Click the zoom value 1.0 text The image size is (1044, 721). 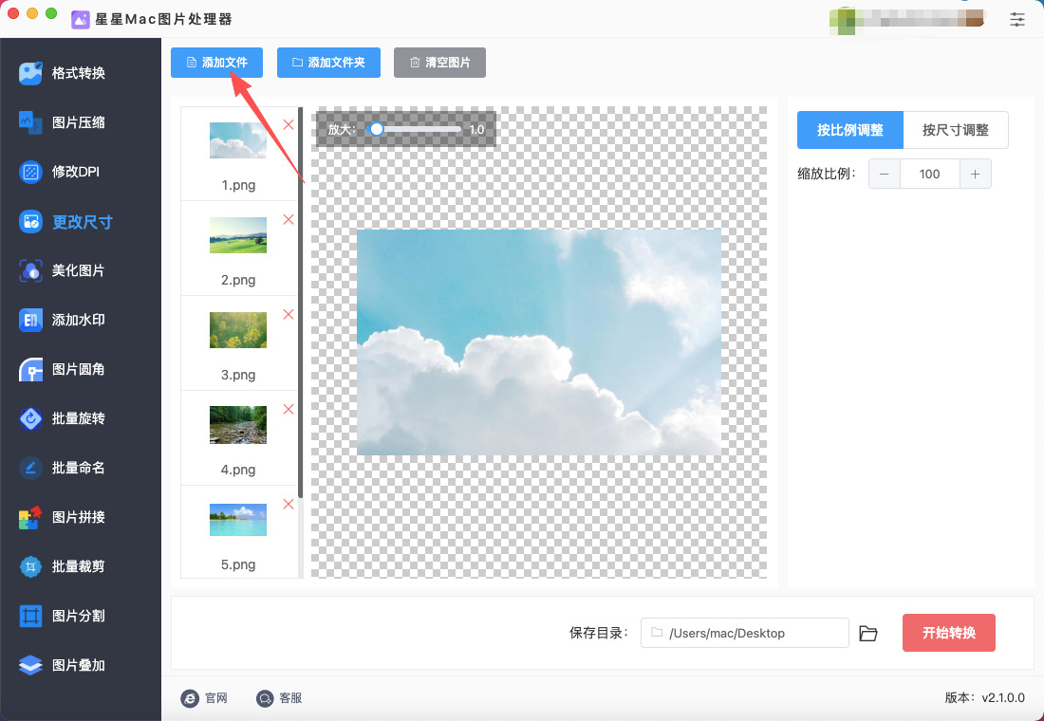[476, 130]
